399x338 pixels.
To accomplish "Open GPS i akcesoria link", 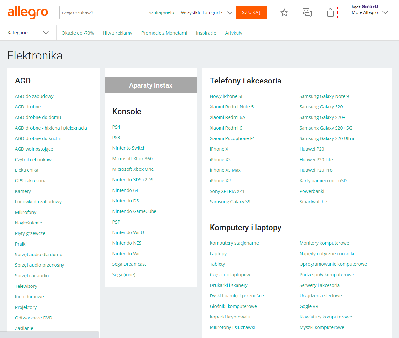I will pos(31,181).
